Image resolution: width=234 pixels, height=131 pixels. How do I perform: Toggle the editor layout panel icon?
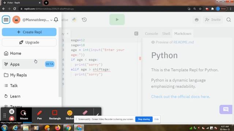pyautogui.click(x=136, y=33)
